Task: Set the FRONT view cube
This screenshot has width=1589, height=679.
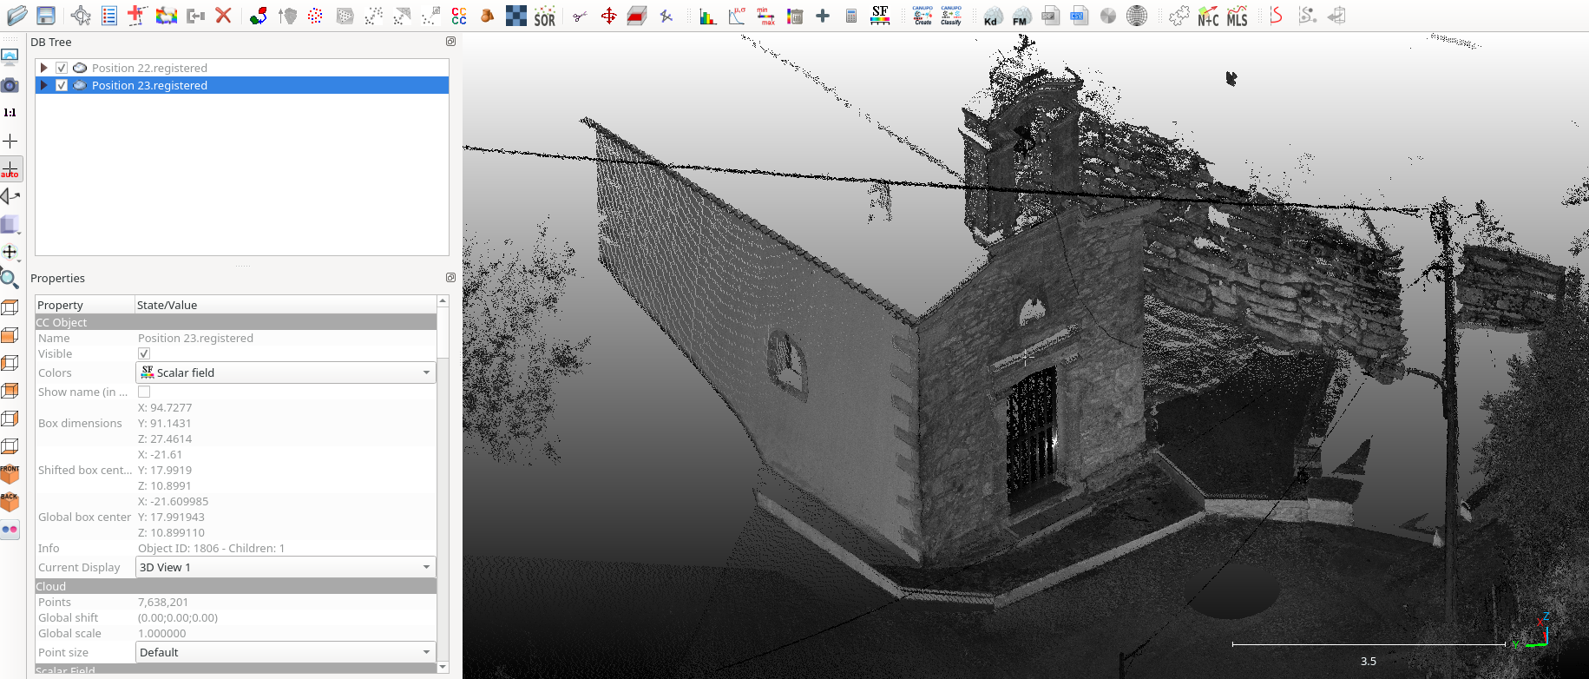Action: 10,474
